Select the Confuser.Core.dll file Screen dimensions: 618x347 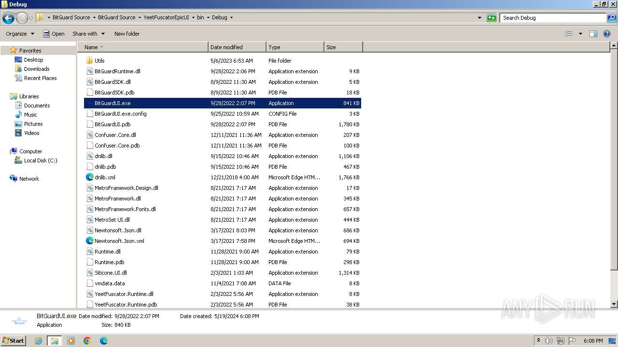coord(223,135)
